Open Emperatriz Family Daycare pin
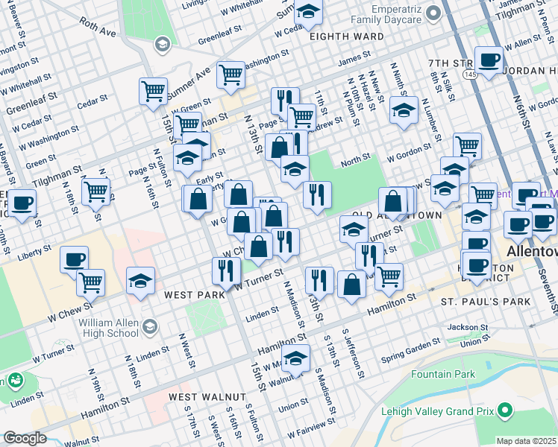Viewport: 558px width, 447px height. (433, 14)
